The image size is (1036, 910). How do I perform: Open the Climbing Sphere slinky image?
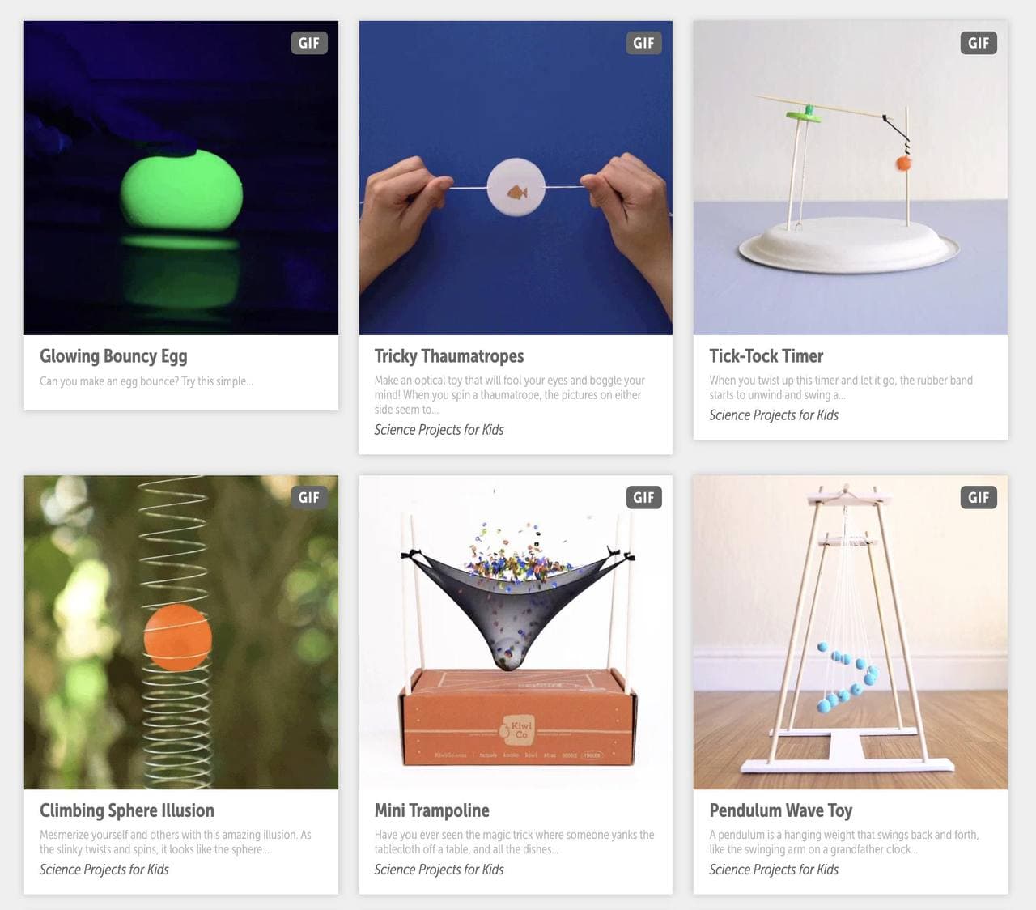[x=181, y=632]
